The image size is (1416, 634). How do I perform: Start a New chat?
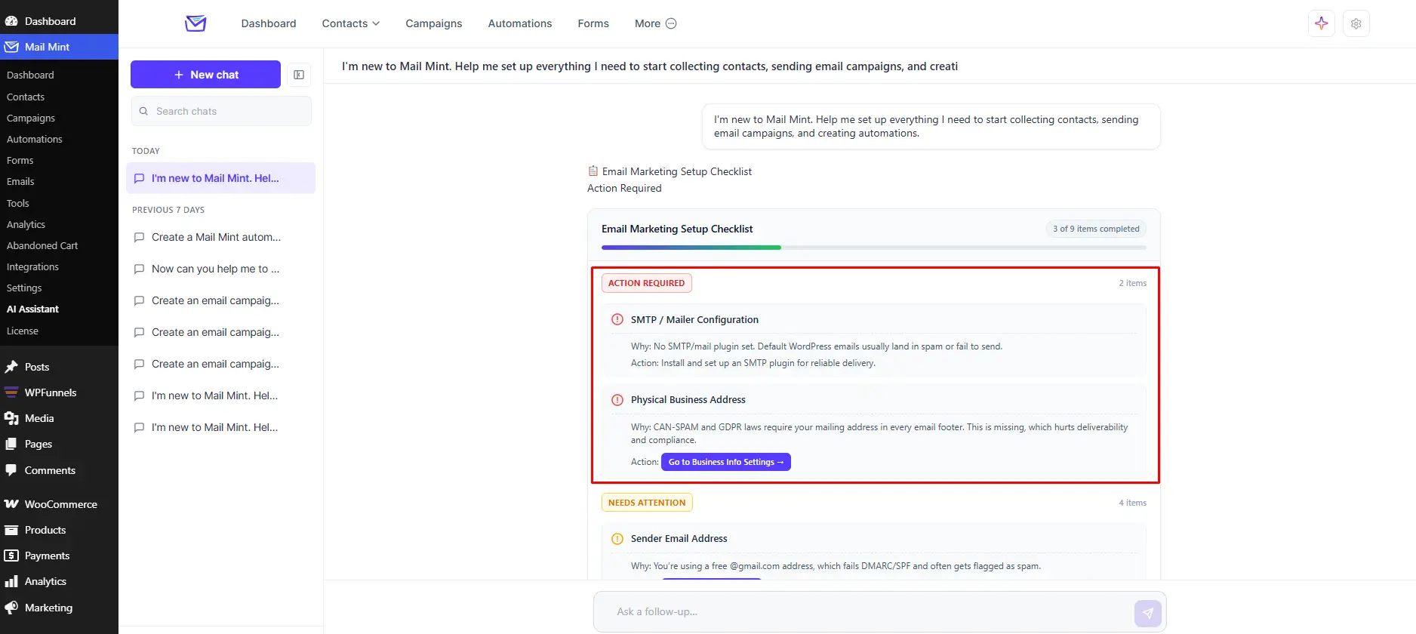[x=205, y=75]
